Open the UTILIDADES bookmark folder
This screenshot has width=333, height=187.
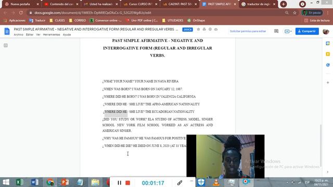pos(173,20)
